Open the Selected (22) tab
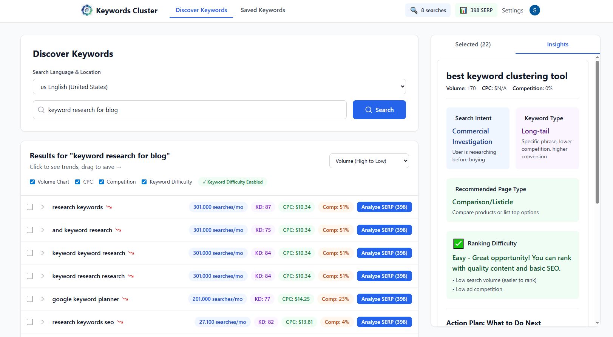The height and width of the screenshot is (337, 613). 473,44
